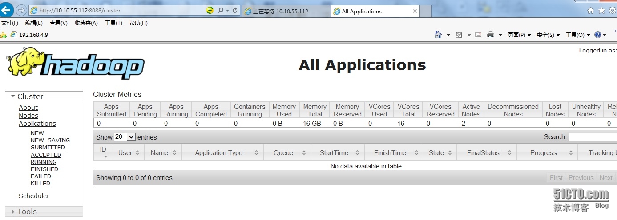Click the command bar home icon
The height and width of the screenshot is (220, 617).
pos(438,35)
